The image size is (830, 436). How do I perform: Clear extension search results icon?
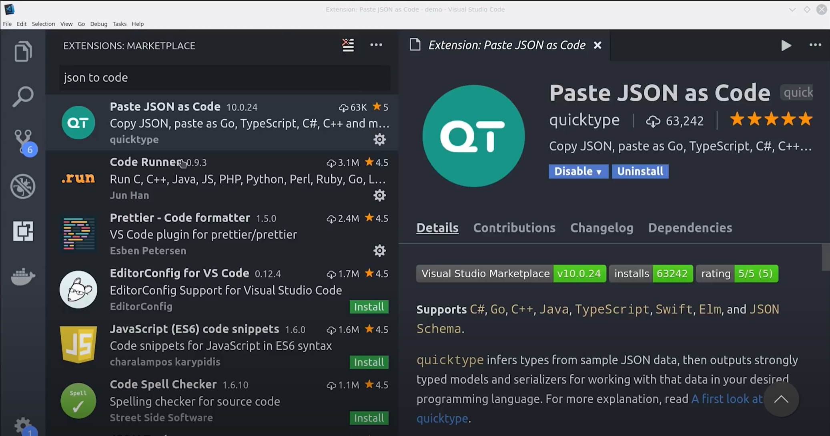click(x=348, y=45)
